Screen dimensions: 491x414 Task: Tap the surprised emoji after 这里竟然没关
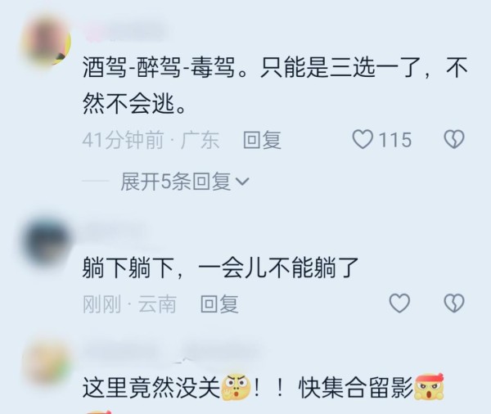coord(236,388)
